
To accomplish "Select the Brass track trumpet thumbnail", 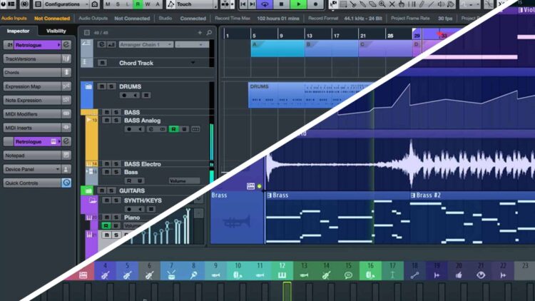I will pos(237,222).
